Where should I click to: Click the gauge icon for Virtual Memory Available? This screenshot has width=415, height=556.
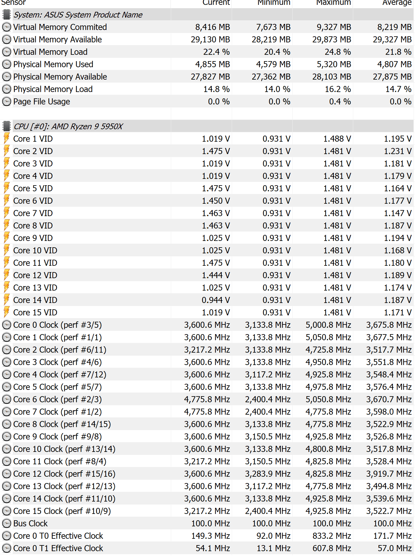pos(6,39)
